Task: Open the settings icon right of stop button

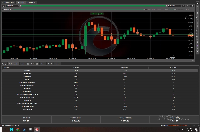Action: [192, 6]
